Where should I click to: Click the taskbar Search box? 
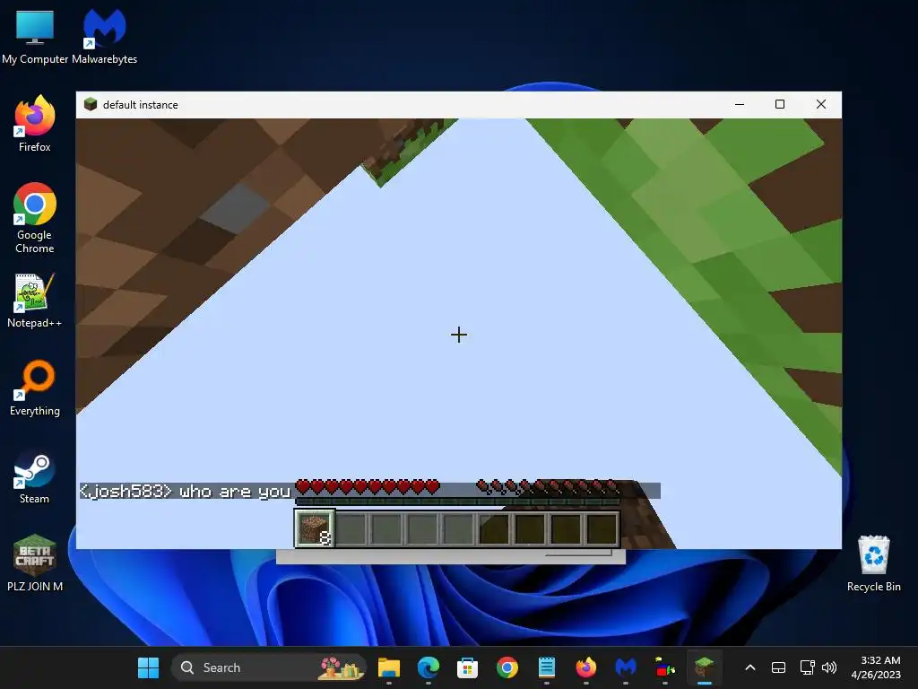click(x=269, y=667)
